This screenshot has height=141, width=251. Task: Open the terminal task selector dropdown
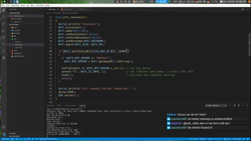(216, 105)
